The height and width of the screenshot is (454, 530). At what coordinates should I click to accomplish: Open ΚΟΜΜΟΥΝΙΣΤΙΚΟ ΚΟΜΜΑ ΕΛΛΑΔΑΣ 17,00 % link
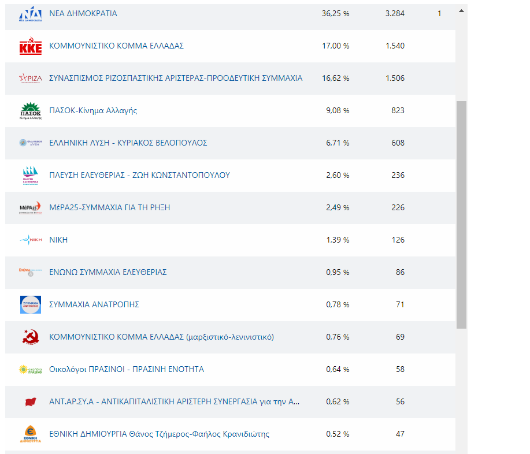click(116, 46)
